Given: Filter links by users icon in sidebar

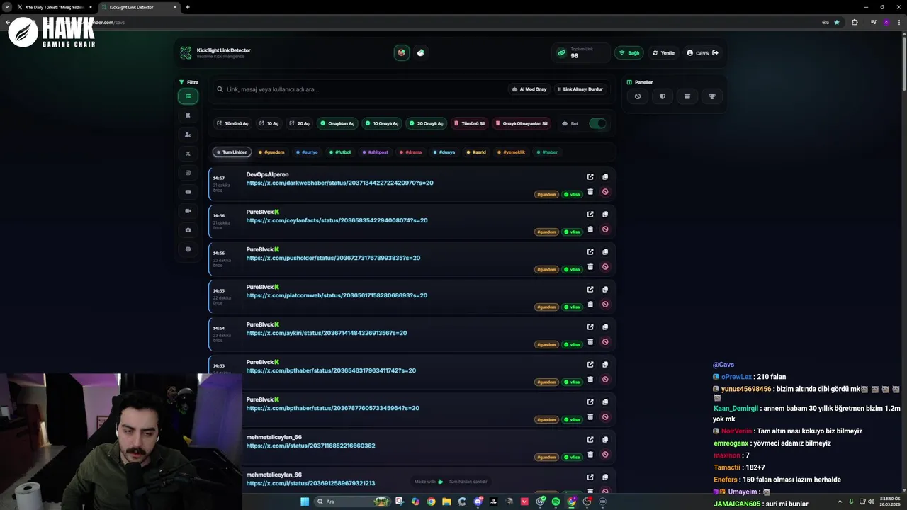Looking at the screenshot, I should pos(188,134).
